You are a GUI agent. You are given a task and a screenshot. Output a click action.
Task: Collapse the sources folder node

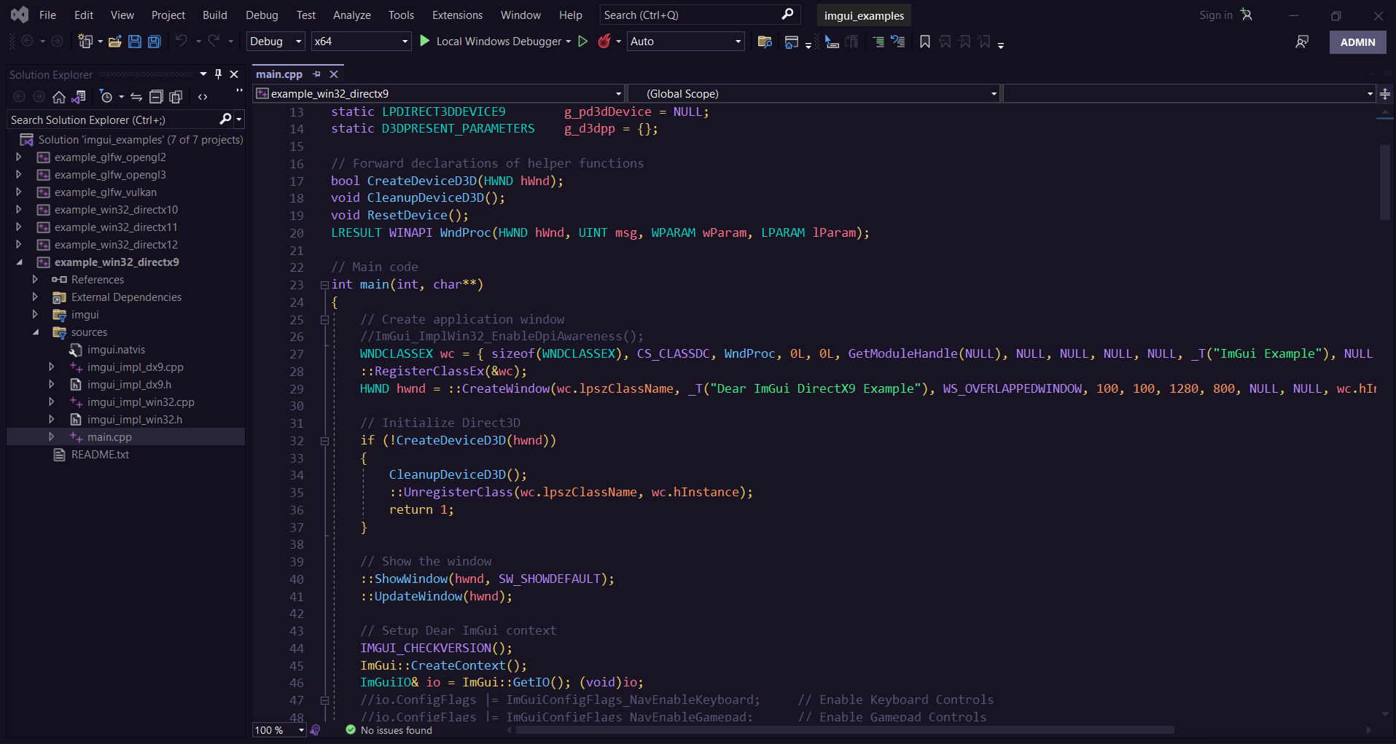click(36, 332)
